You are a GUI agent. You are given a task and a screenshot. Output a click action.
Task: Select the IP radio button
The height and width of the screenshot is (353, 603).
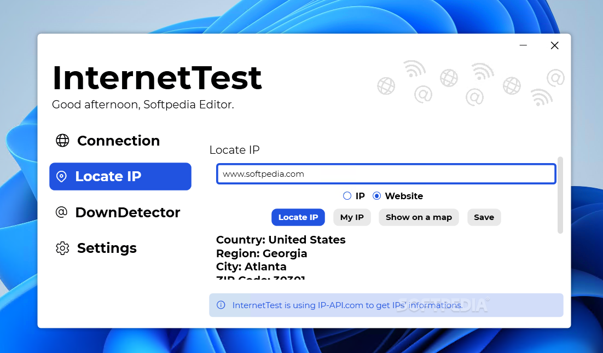(x=347, y=196)
